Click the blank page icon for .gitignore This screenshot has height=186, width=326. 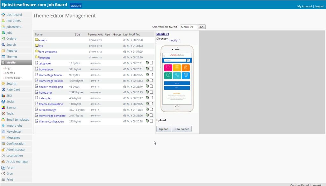[151, 63]
